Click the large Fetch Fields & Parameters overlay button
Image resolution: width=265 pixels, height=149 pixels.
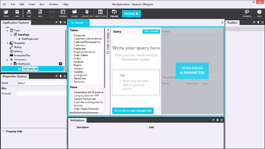click(x=192, y=71)
